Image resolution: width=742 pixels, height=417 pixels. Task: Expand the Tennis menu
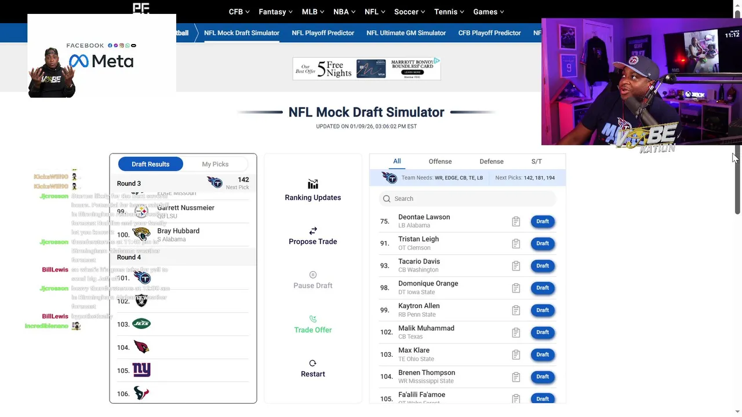click(449, 12)
